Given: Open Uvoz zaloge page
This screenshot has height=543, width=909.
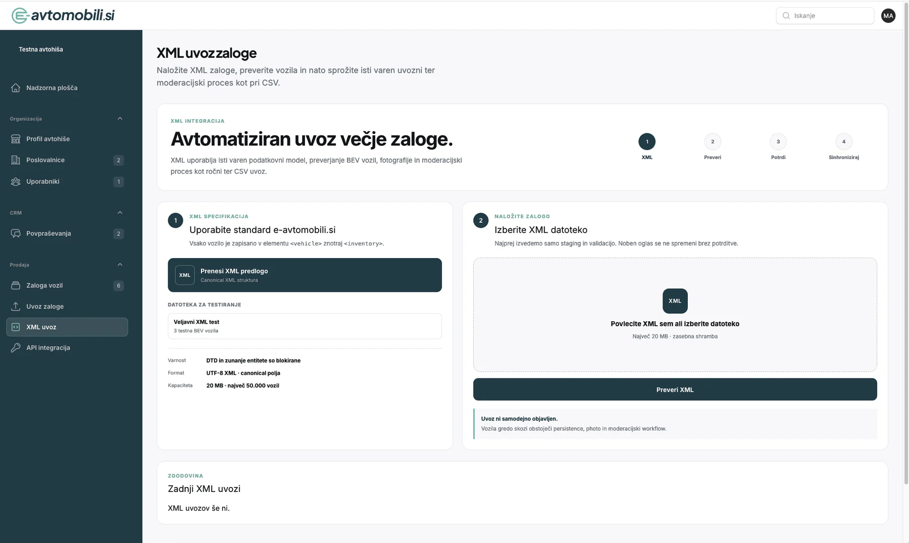Looking at the screenshot, I should 67,307.
